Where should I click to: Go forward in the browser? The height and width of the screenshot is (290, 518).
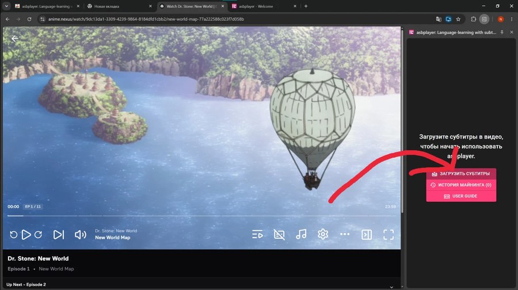pyautogui.click(x=18, y=19)
